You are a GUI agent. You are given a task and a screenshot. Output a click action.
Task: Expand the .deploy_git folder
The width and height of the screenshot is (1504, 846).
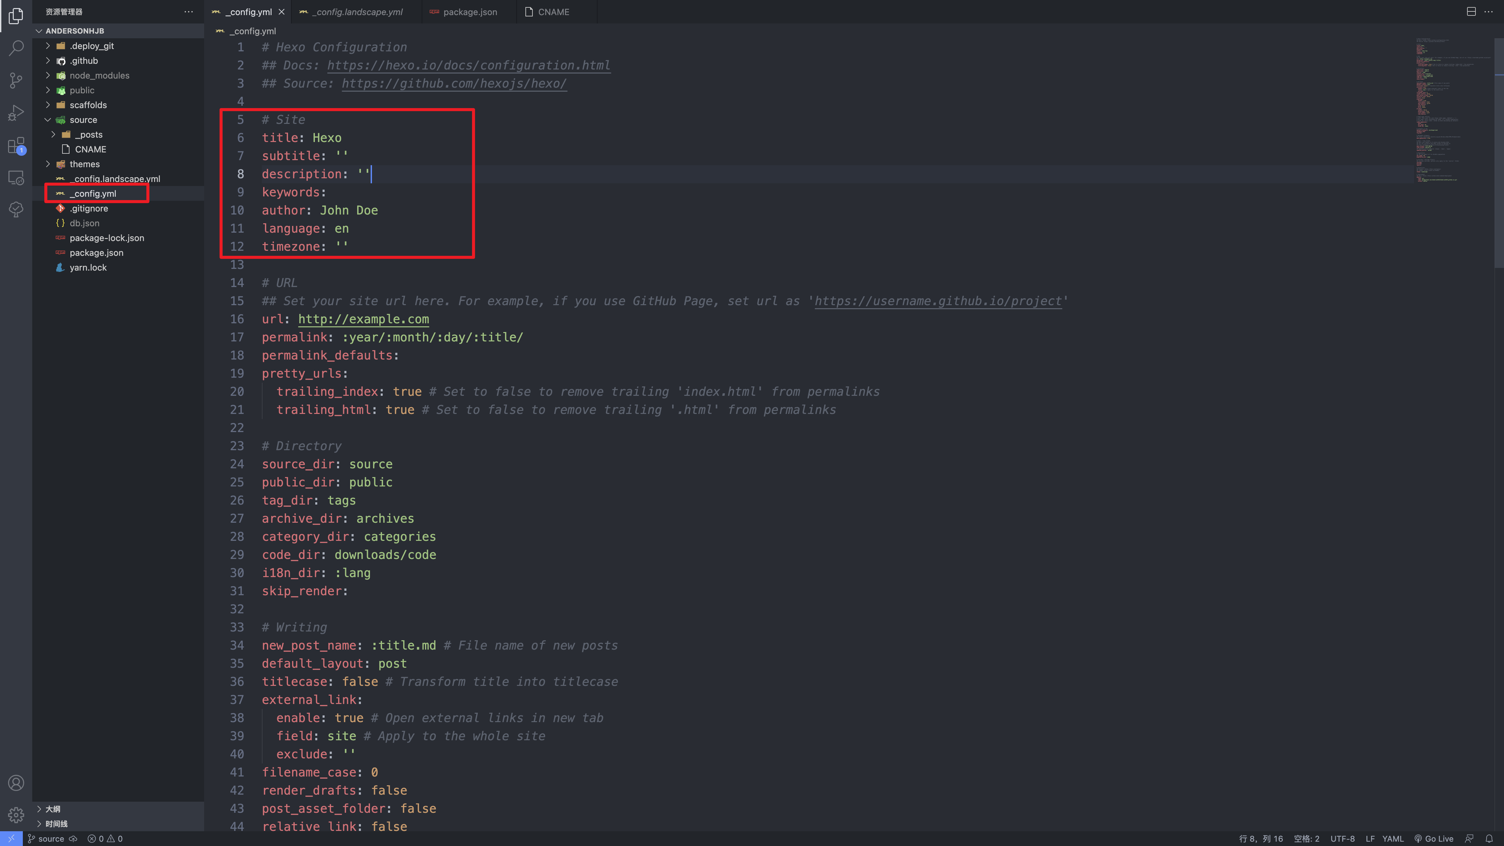point(119,46)
